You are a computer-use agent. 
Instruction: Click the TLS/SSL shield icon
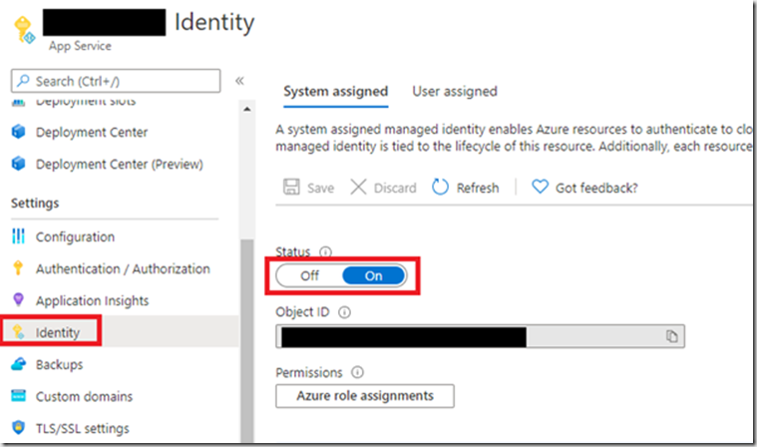[18, 427]
